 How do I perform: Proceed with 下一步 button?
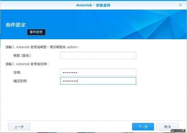pos(143,127)
